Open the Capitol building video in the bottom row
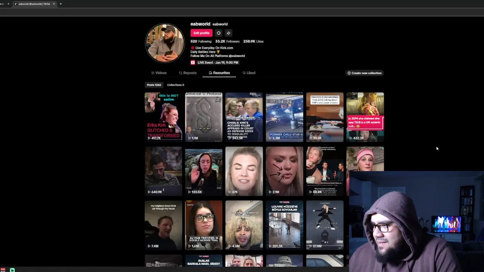The height and width of the screenshot is (272, 484). click(284, 261)
